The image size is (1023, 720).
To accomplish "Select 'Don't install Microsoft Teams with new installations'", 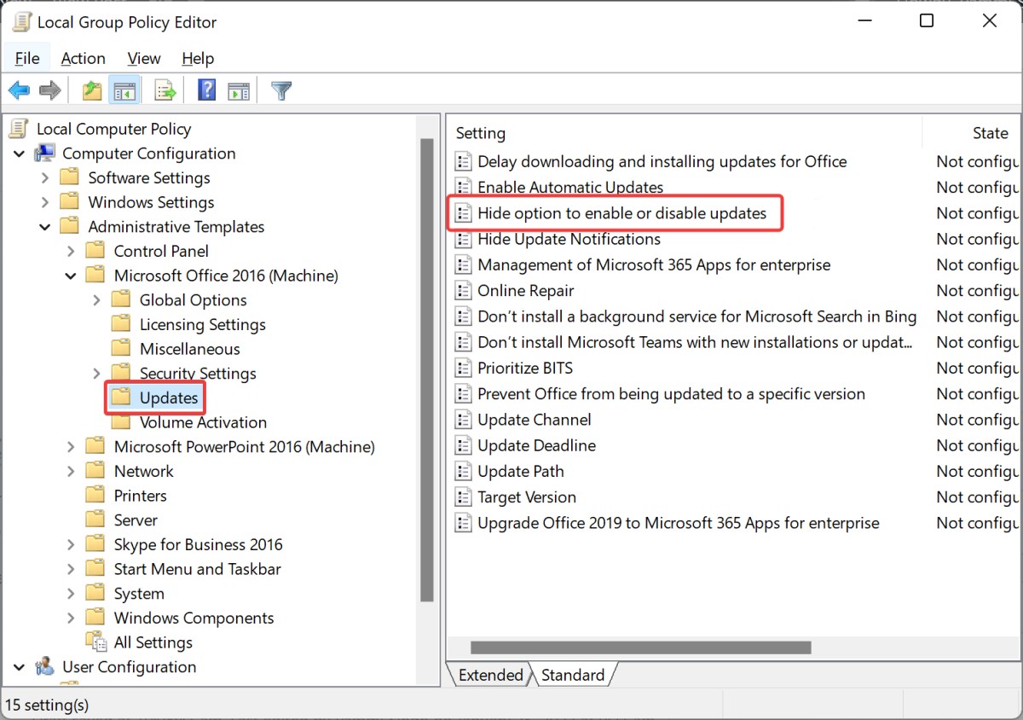I will [695, 342].
